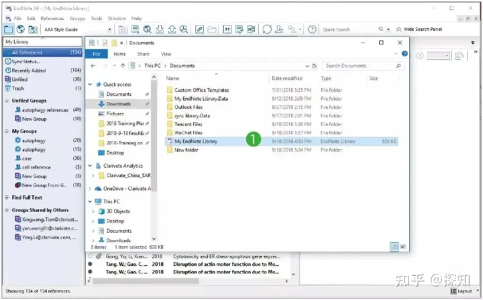
Task: Collapse the This PC tree node
Action: pyautogui.click(x=90, y=201)
